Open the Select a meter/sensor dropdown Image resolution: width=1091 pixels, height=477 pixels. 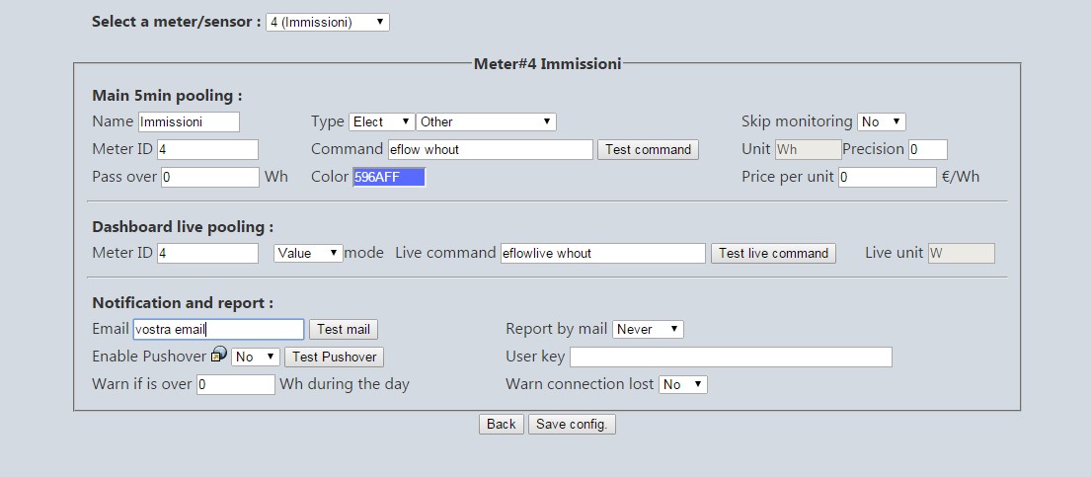point(327,23)
